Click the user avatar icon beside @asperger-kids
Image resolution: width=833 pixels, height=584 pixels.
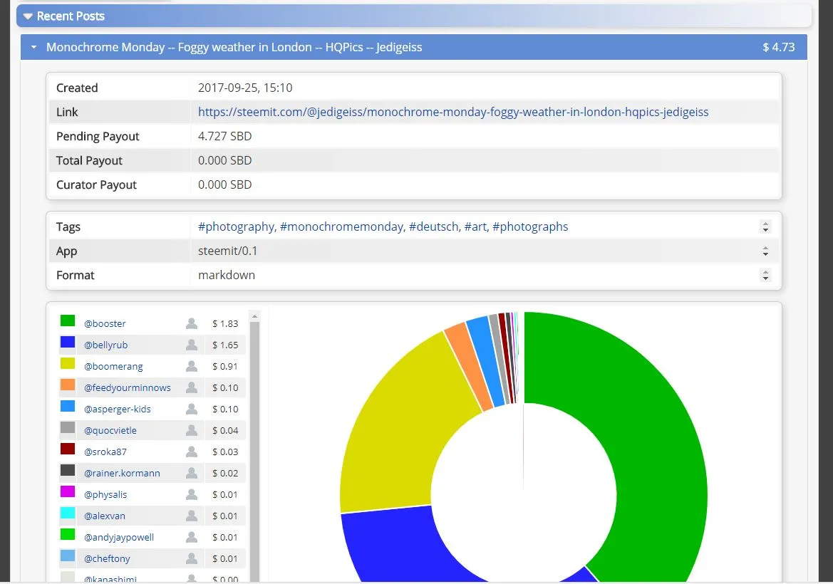point(191,409)
